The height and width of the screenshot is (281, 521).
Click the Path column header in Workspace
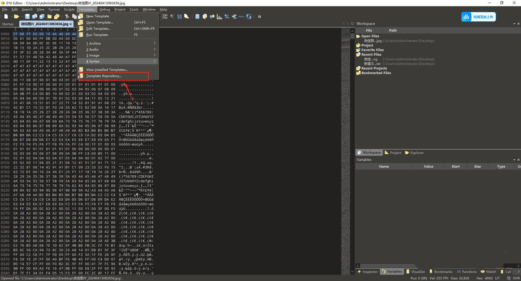[x=393, y=30]
